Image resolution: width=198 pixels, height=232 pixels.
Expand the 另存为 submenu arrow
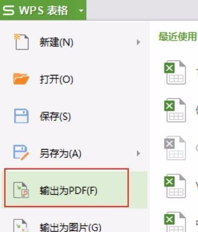click(138, 153)
